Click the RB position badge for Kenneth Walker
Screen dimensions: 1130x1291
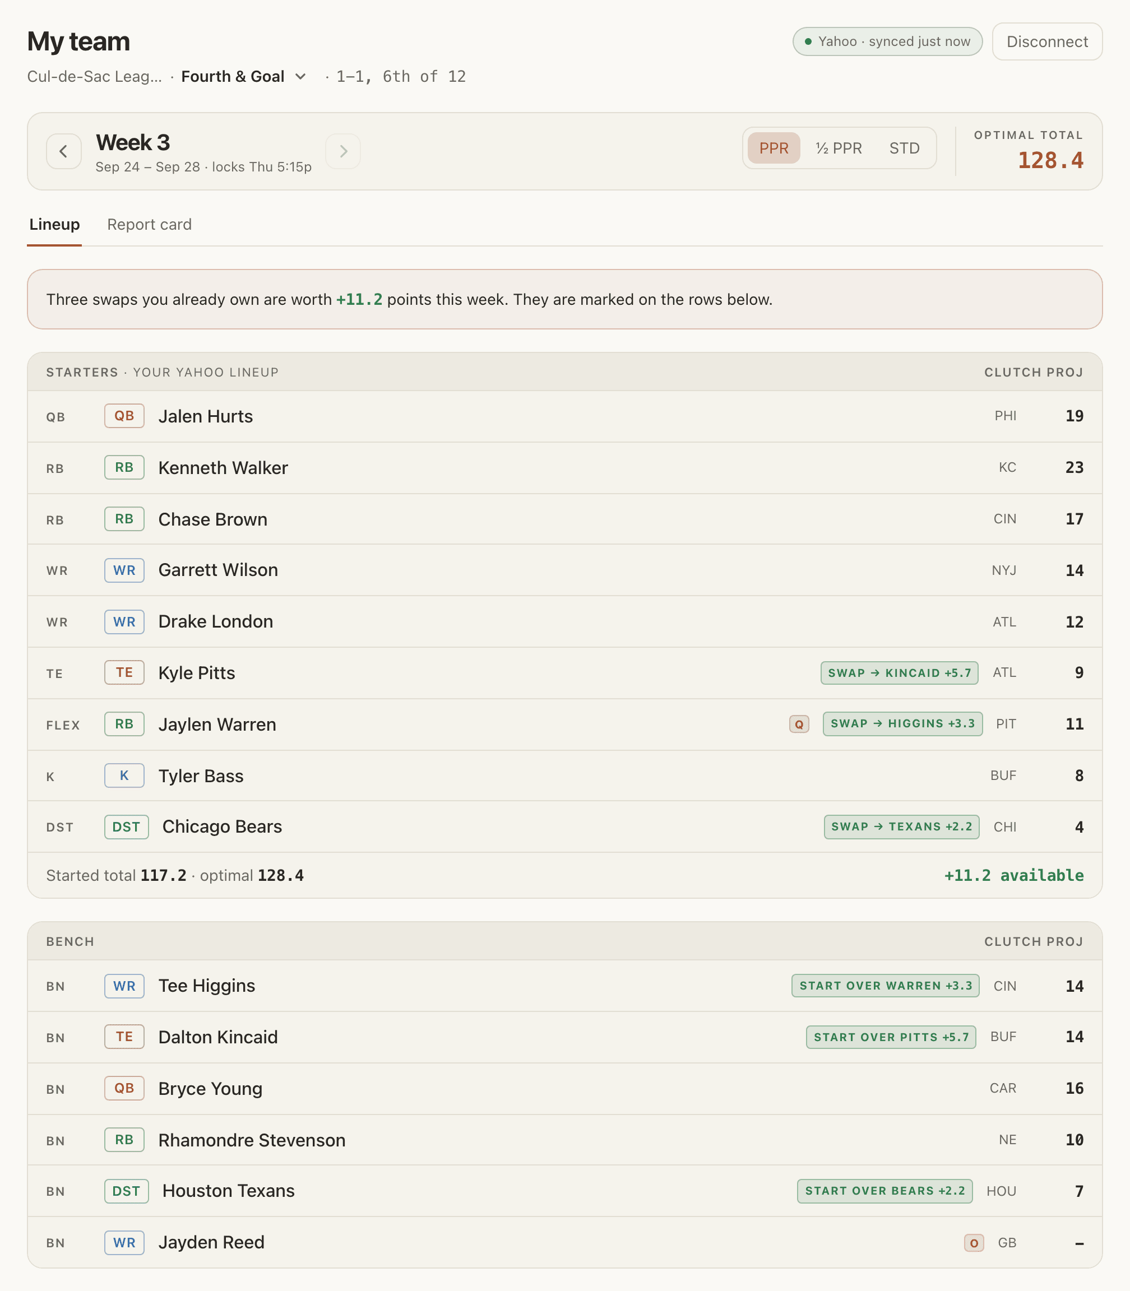(x=124, y=468)
